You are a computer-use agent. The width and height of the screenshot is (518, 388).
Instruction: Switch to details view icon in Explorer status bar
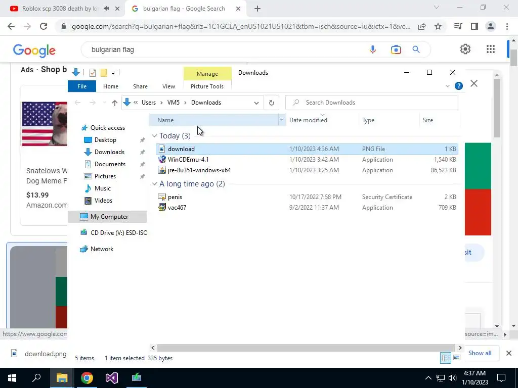[x=446, y=358]
